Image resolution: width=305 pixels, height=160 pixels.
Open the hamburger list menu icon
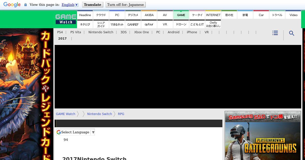(x=275, y=33)
